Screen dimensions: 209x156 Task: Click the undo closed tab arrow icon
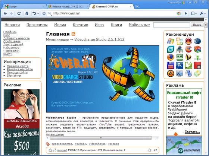click(x=34, y=13)
